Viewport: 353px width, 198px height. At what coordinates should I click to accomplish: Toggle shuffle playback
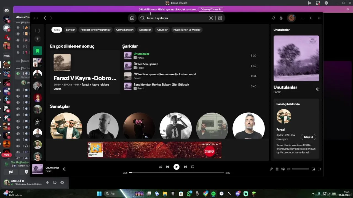pos(160,167)
